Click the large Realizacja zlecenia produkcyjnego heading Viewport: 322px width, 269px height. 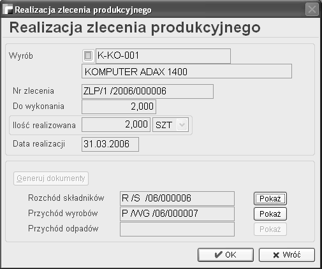coord(135,28)
